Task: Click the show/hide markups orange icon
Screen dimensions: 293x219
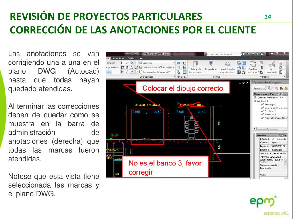Action: pyautogui.click(x=277, y=88)
